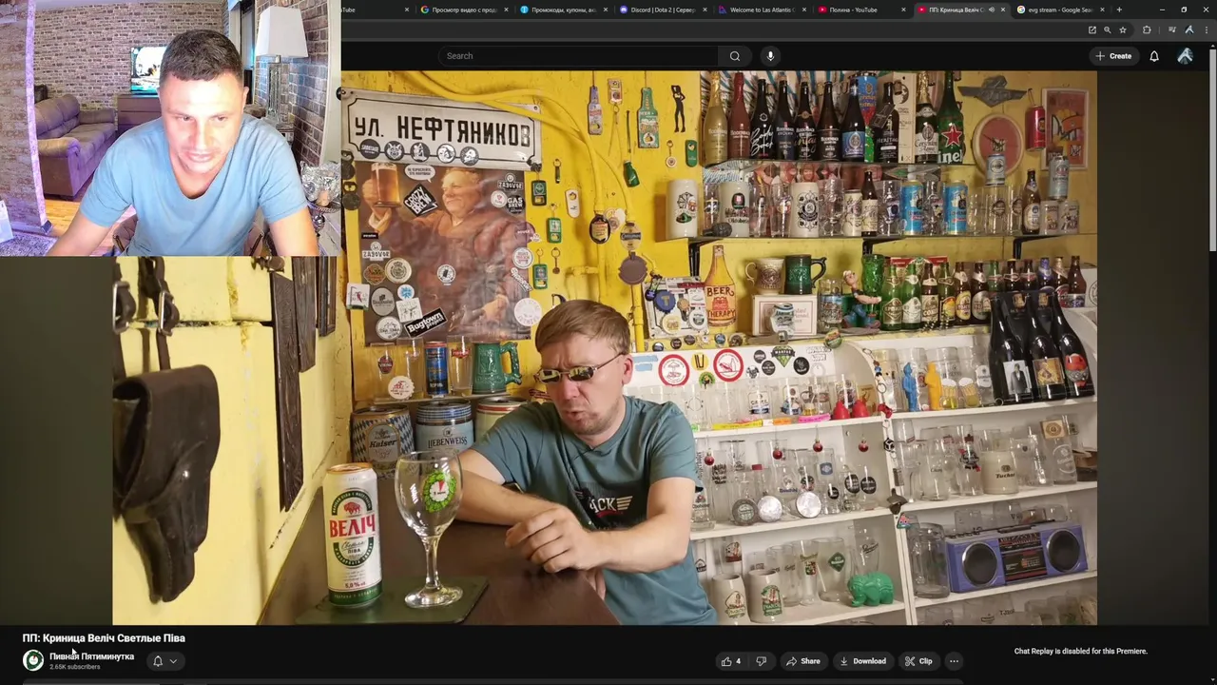Open Пивная Пятиминутка channel avatar
The width and height of the screenshot is (1217, 685).
click(33, 660)
